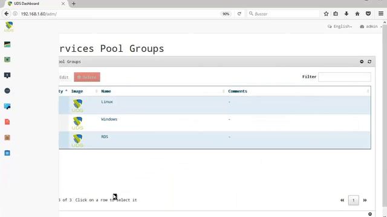
Task: Click the Edit button
Action: [63, 77]
